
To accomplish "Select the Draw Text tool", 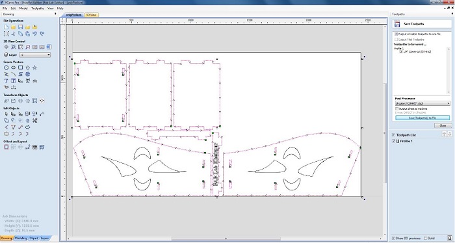I will [6, 81].
